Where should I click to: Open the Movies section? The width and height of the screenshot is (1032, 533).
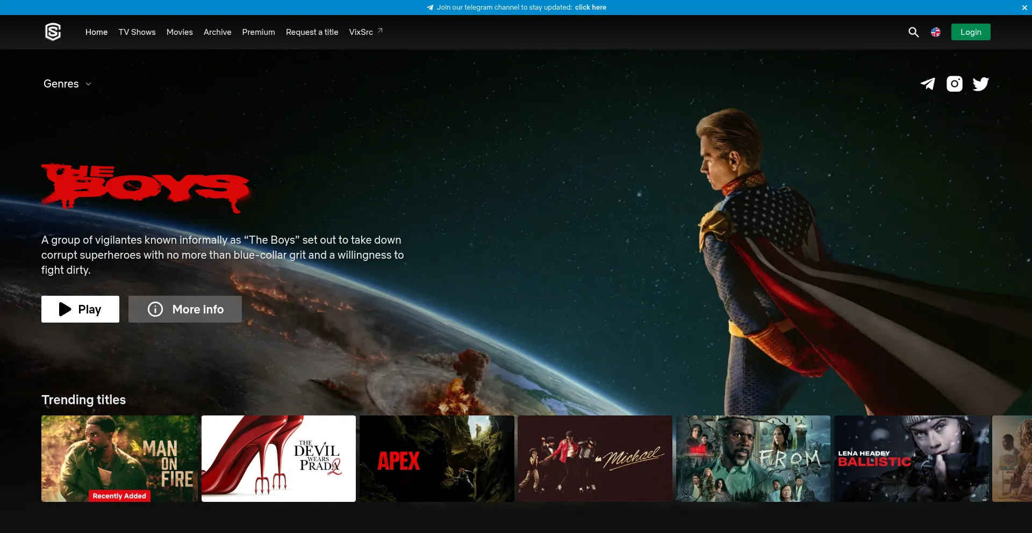180,32
